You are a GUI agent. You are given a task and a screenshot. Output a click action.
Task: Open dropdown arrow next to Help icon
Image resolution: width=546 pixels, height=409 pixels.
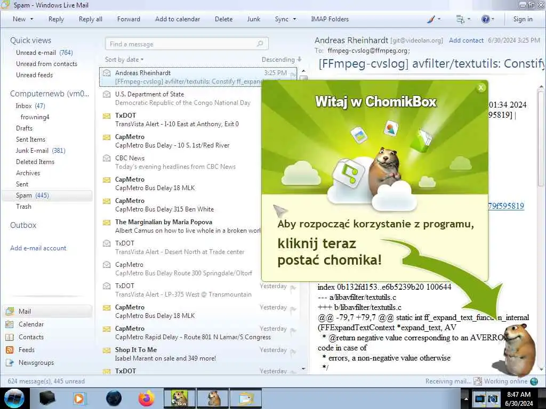pyautogui.click(x=493, y=19)
